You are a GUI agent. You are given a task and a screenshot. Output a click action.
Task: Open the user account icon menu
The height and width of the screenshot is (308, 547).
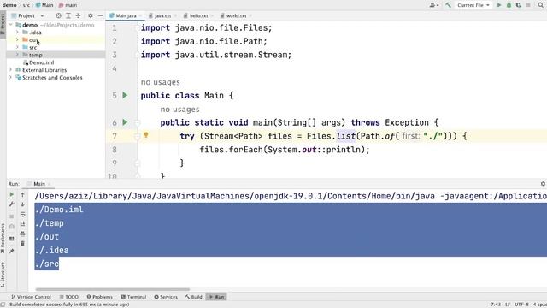[x=434, y=5]
